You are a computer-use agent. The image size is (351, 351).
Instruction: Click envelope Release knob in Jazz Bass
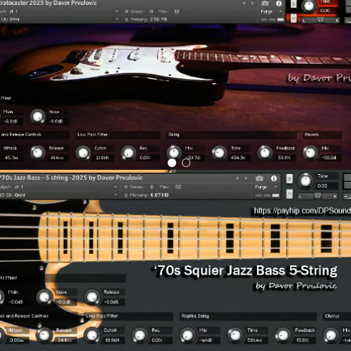tap(44, 335)
